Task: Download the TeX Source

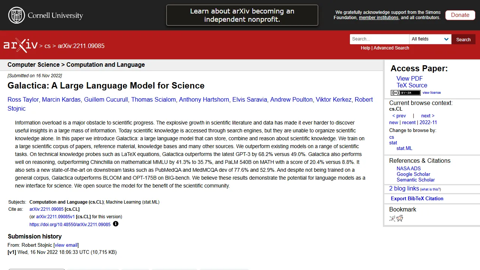Action: 412,85
